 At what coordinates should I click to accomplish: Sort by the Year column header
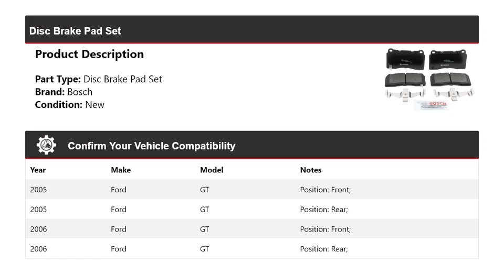coord(38,170)
